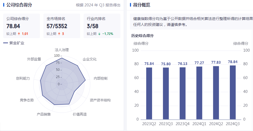The image size is (253, 131).
Task: Click the 2024Q1 x-axis label
Action: tap(199, 124)
